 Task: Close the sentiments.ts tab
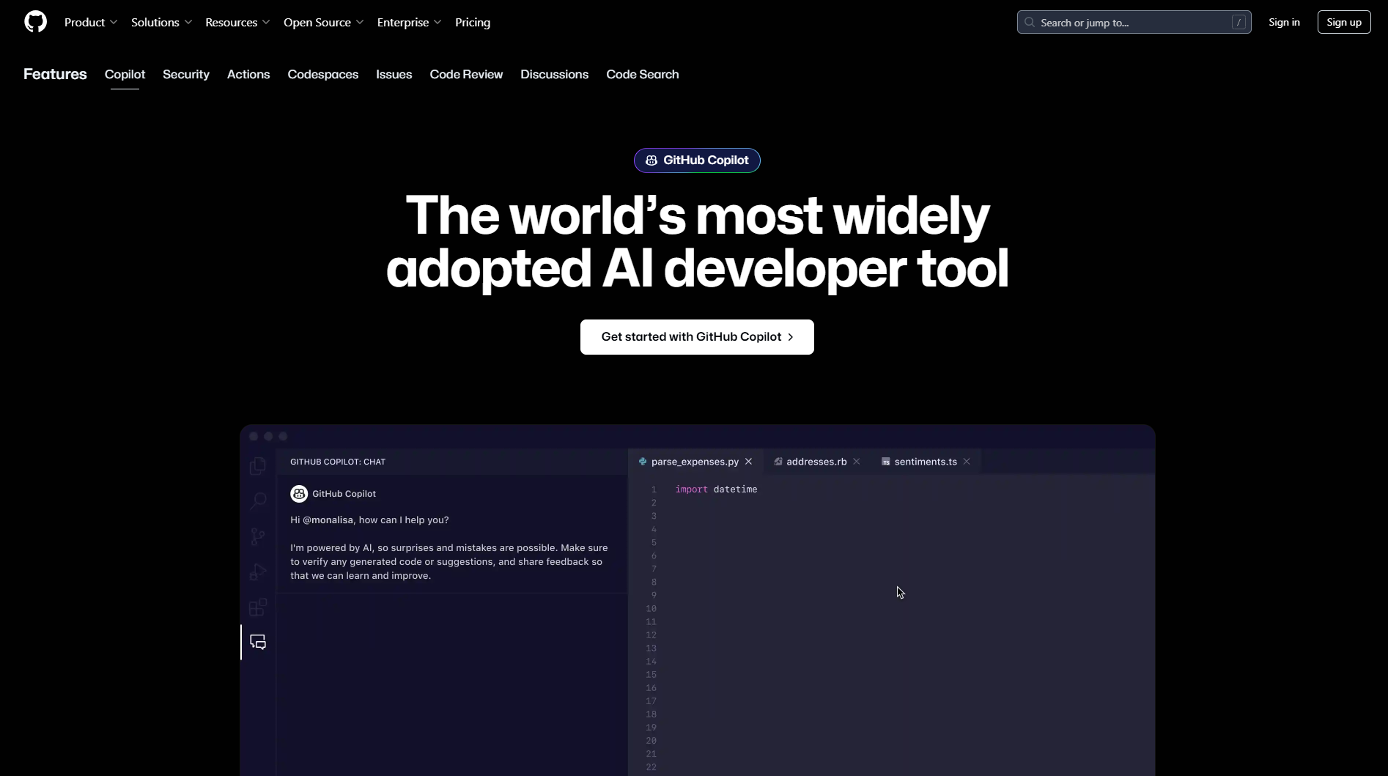click(x=967, y=462)
